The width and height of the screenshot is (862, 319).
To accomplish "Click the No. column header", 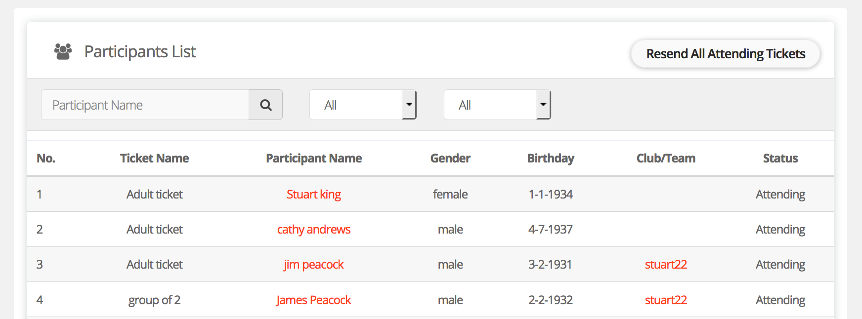I will (46, 158).
